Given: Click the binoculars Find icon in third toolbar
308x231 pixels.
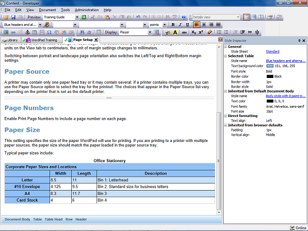Looking at the screenshot, I should [x=82, y=32].
